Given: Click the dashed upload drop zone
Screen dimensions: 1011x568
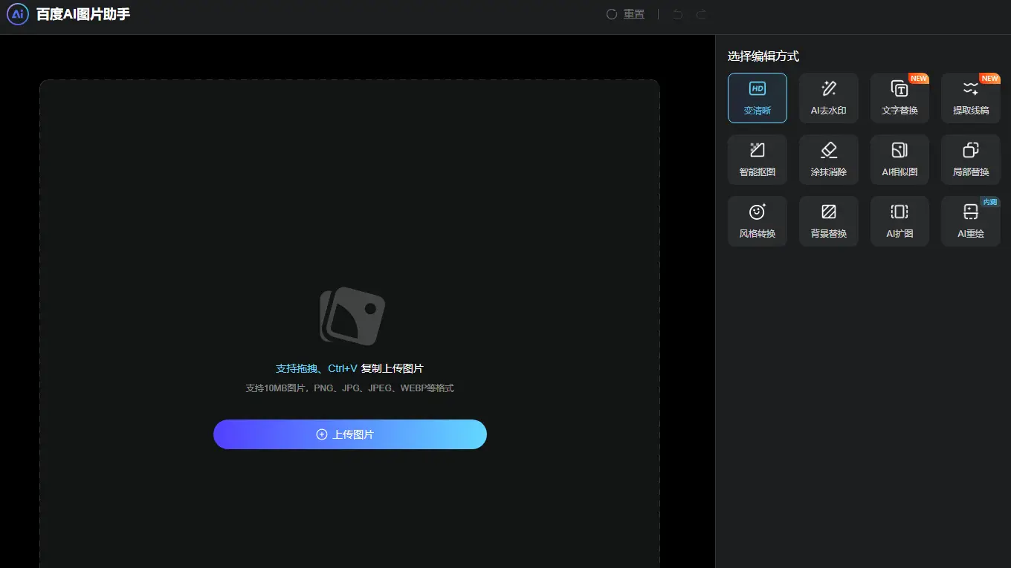Looking at the screenshot, I should (350, 223).
